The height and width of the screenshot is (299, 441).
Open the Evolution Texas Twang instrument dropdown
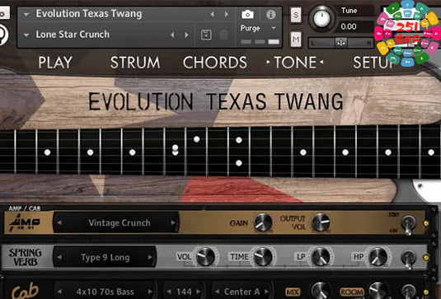point(26,14)
